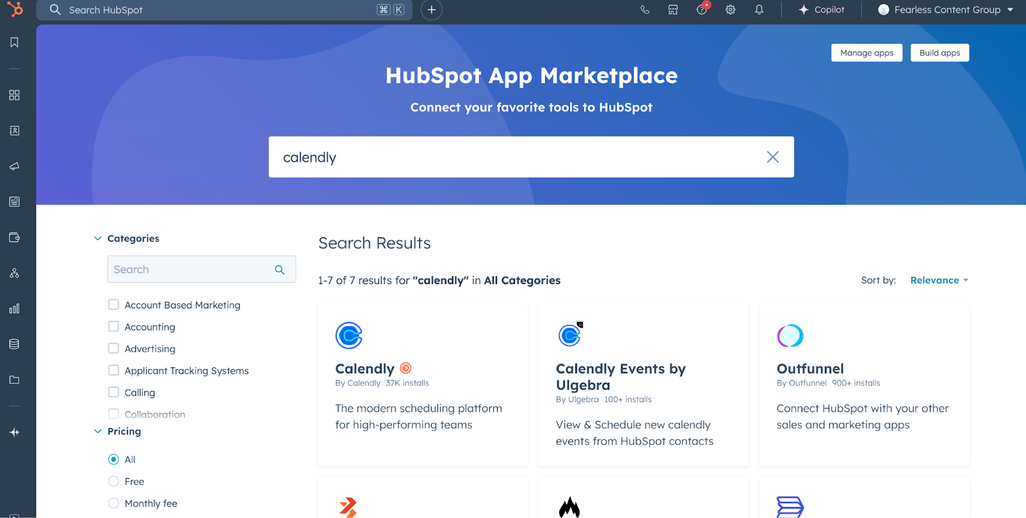
Task: Open the Sort by Relevance dropdown
Action: point(939,280)
